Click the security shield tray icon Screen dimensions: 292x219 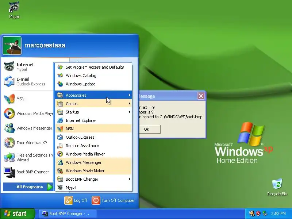pyautogui.click(x=258, y=214)
